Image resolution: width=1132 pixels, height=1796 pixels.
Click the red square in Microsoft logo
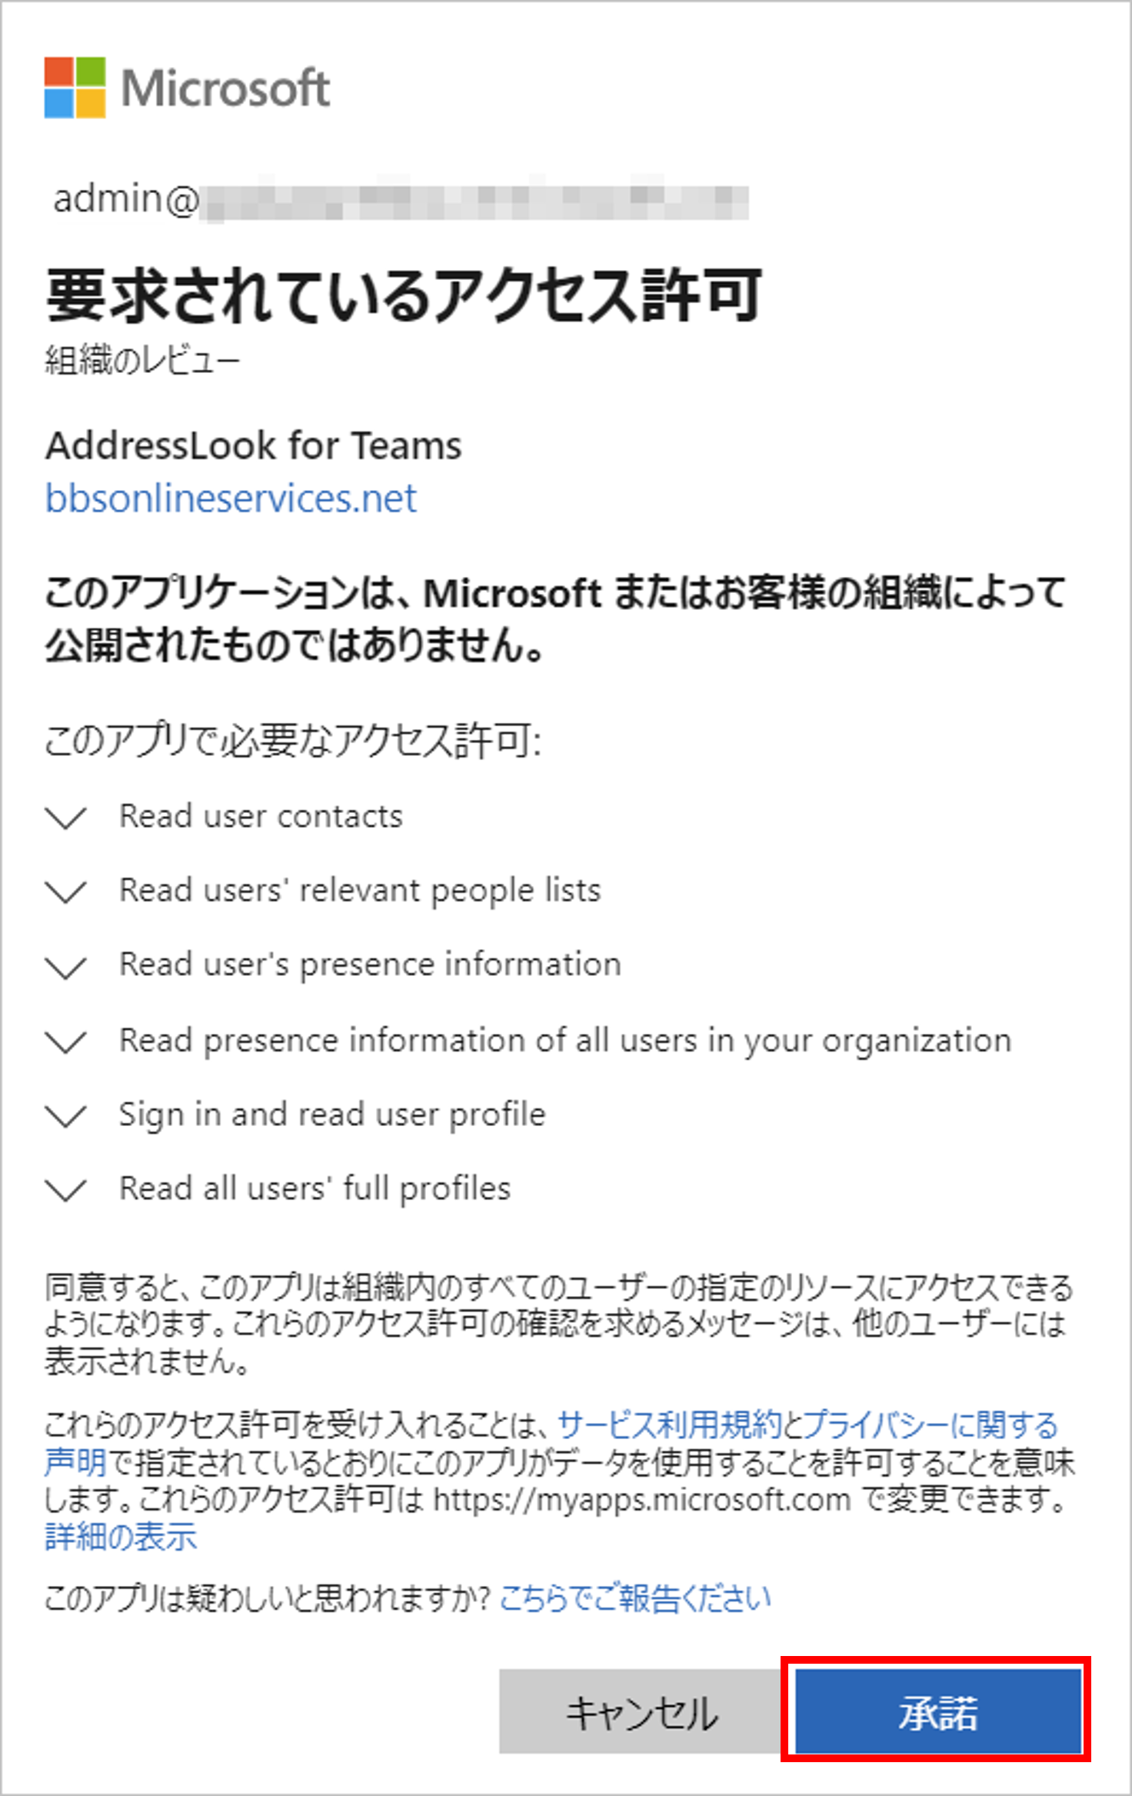point(58,71)
